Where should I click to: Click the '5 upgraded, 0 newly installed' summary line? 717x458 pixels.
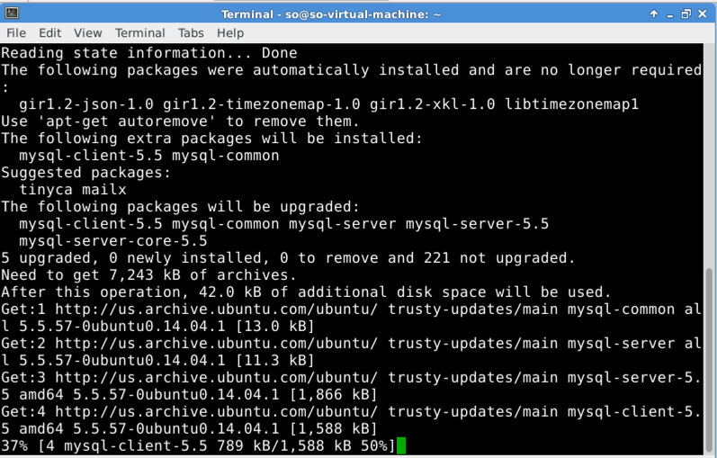[288, 258]
